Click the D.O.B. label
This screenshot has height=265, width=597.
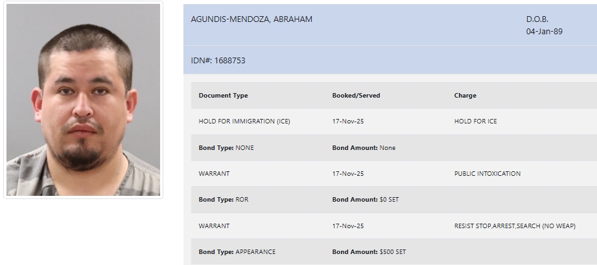pos(537,19)
